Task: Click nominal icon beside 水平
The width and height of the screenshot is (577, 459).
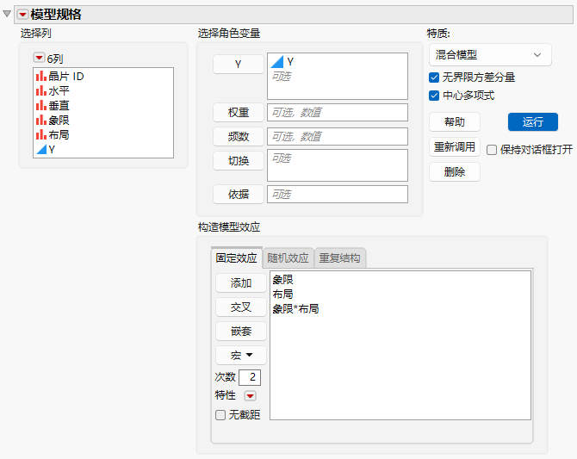Action: pyautogui.click(x=41, y=91)
